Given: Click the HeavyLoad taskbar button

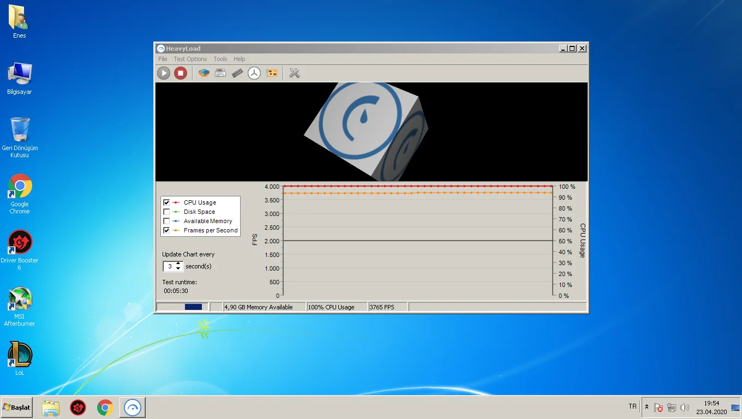Looking at the screenshot, I should point(133,408).
